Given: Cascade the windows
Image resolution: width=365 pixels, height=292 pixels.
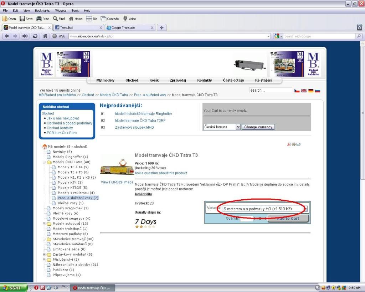Looking at the screenshot, I should pos(110,19).
